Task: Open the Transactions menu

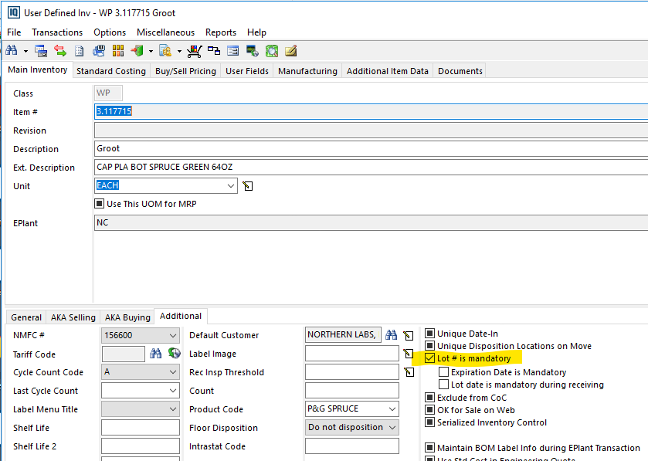Action: point(57,32)
